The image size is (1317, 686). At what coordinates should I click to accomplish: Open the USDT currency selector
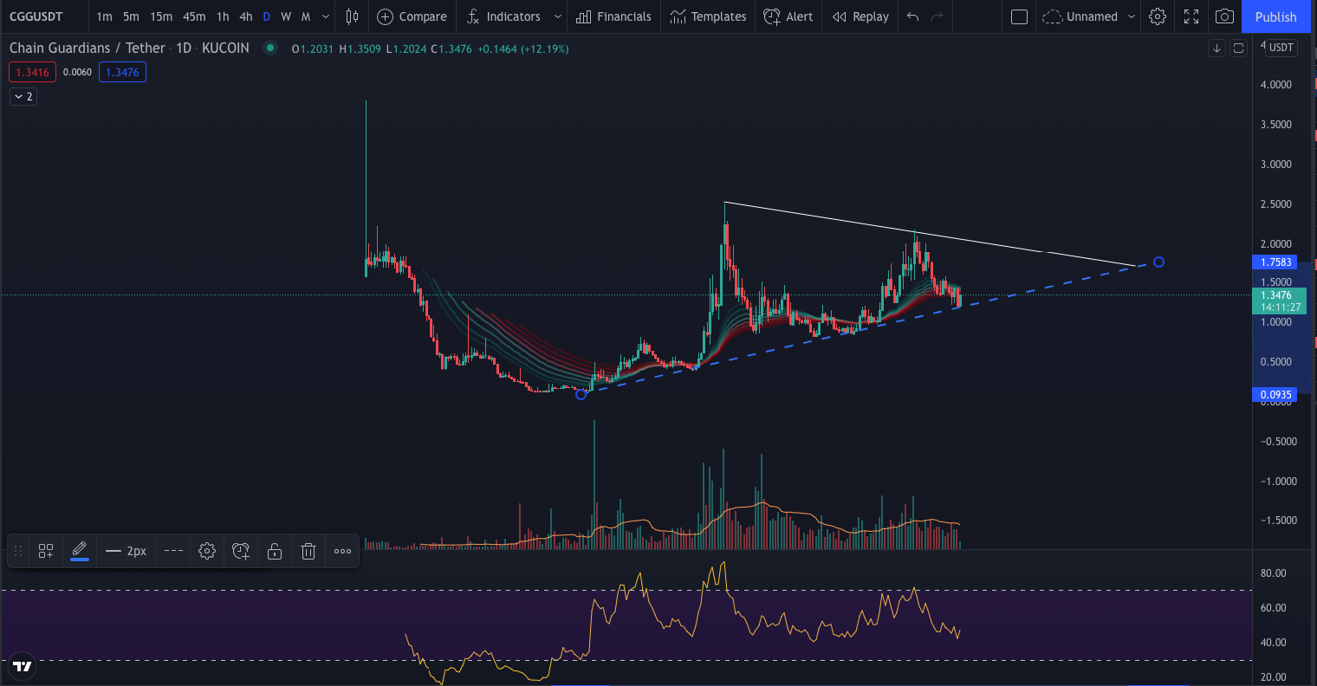tap(1281, 48)
